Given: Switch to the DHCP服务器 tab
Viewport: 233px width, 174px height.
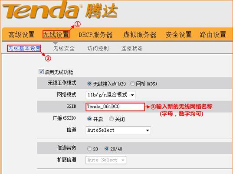Looking at the screenshot, I should click(x=95, y=35).
